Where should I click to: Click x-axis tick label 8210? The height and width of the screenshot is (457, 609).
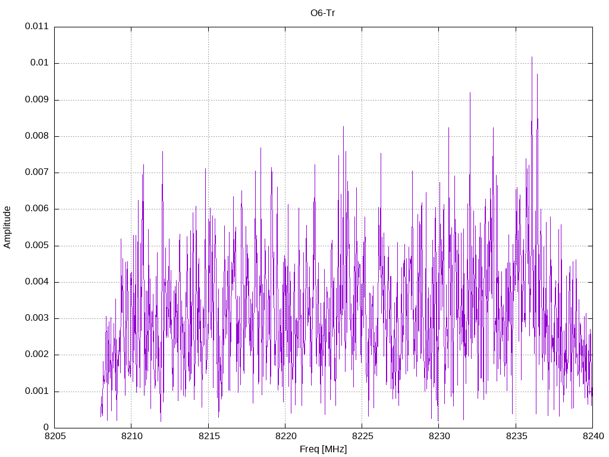click(x=131, y=436)
